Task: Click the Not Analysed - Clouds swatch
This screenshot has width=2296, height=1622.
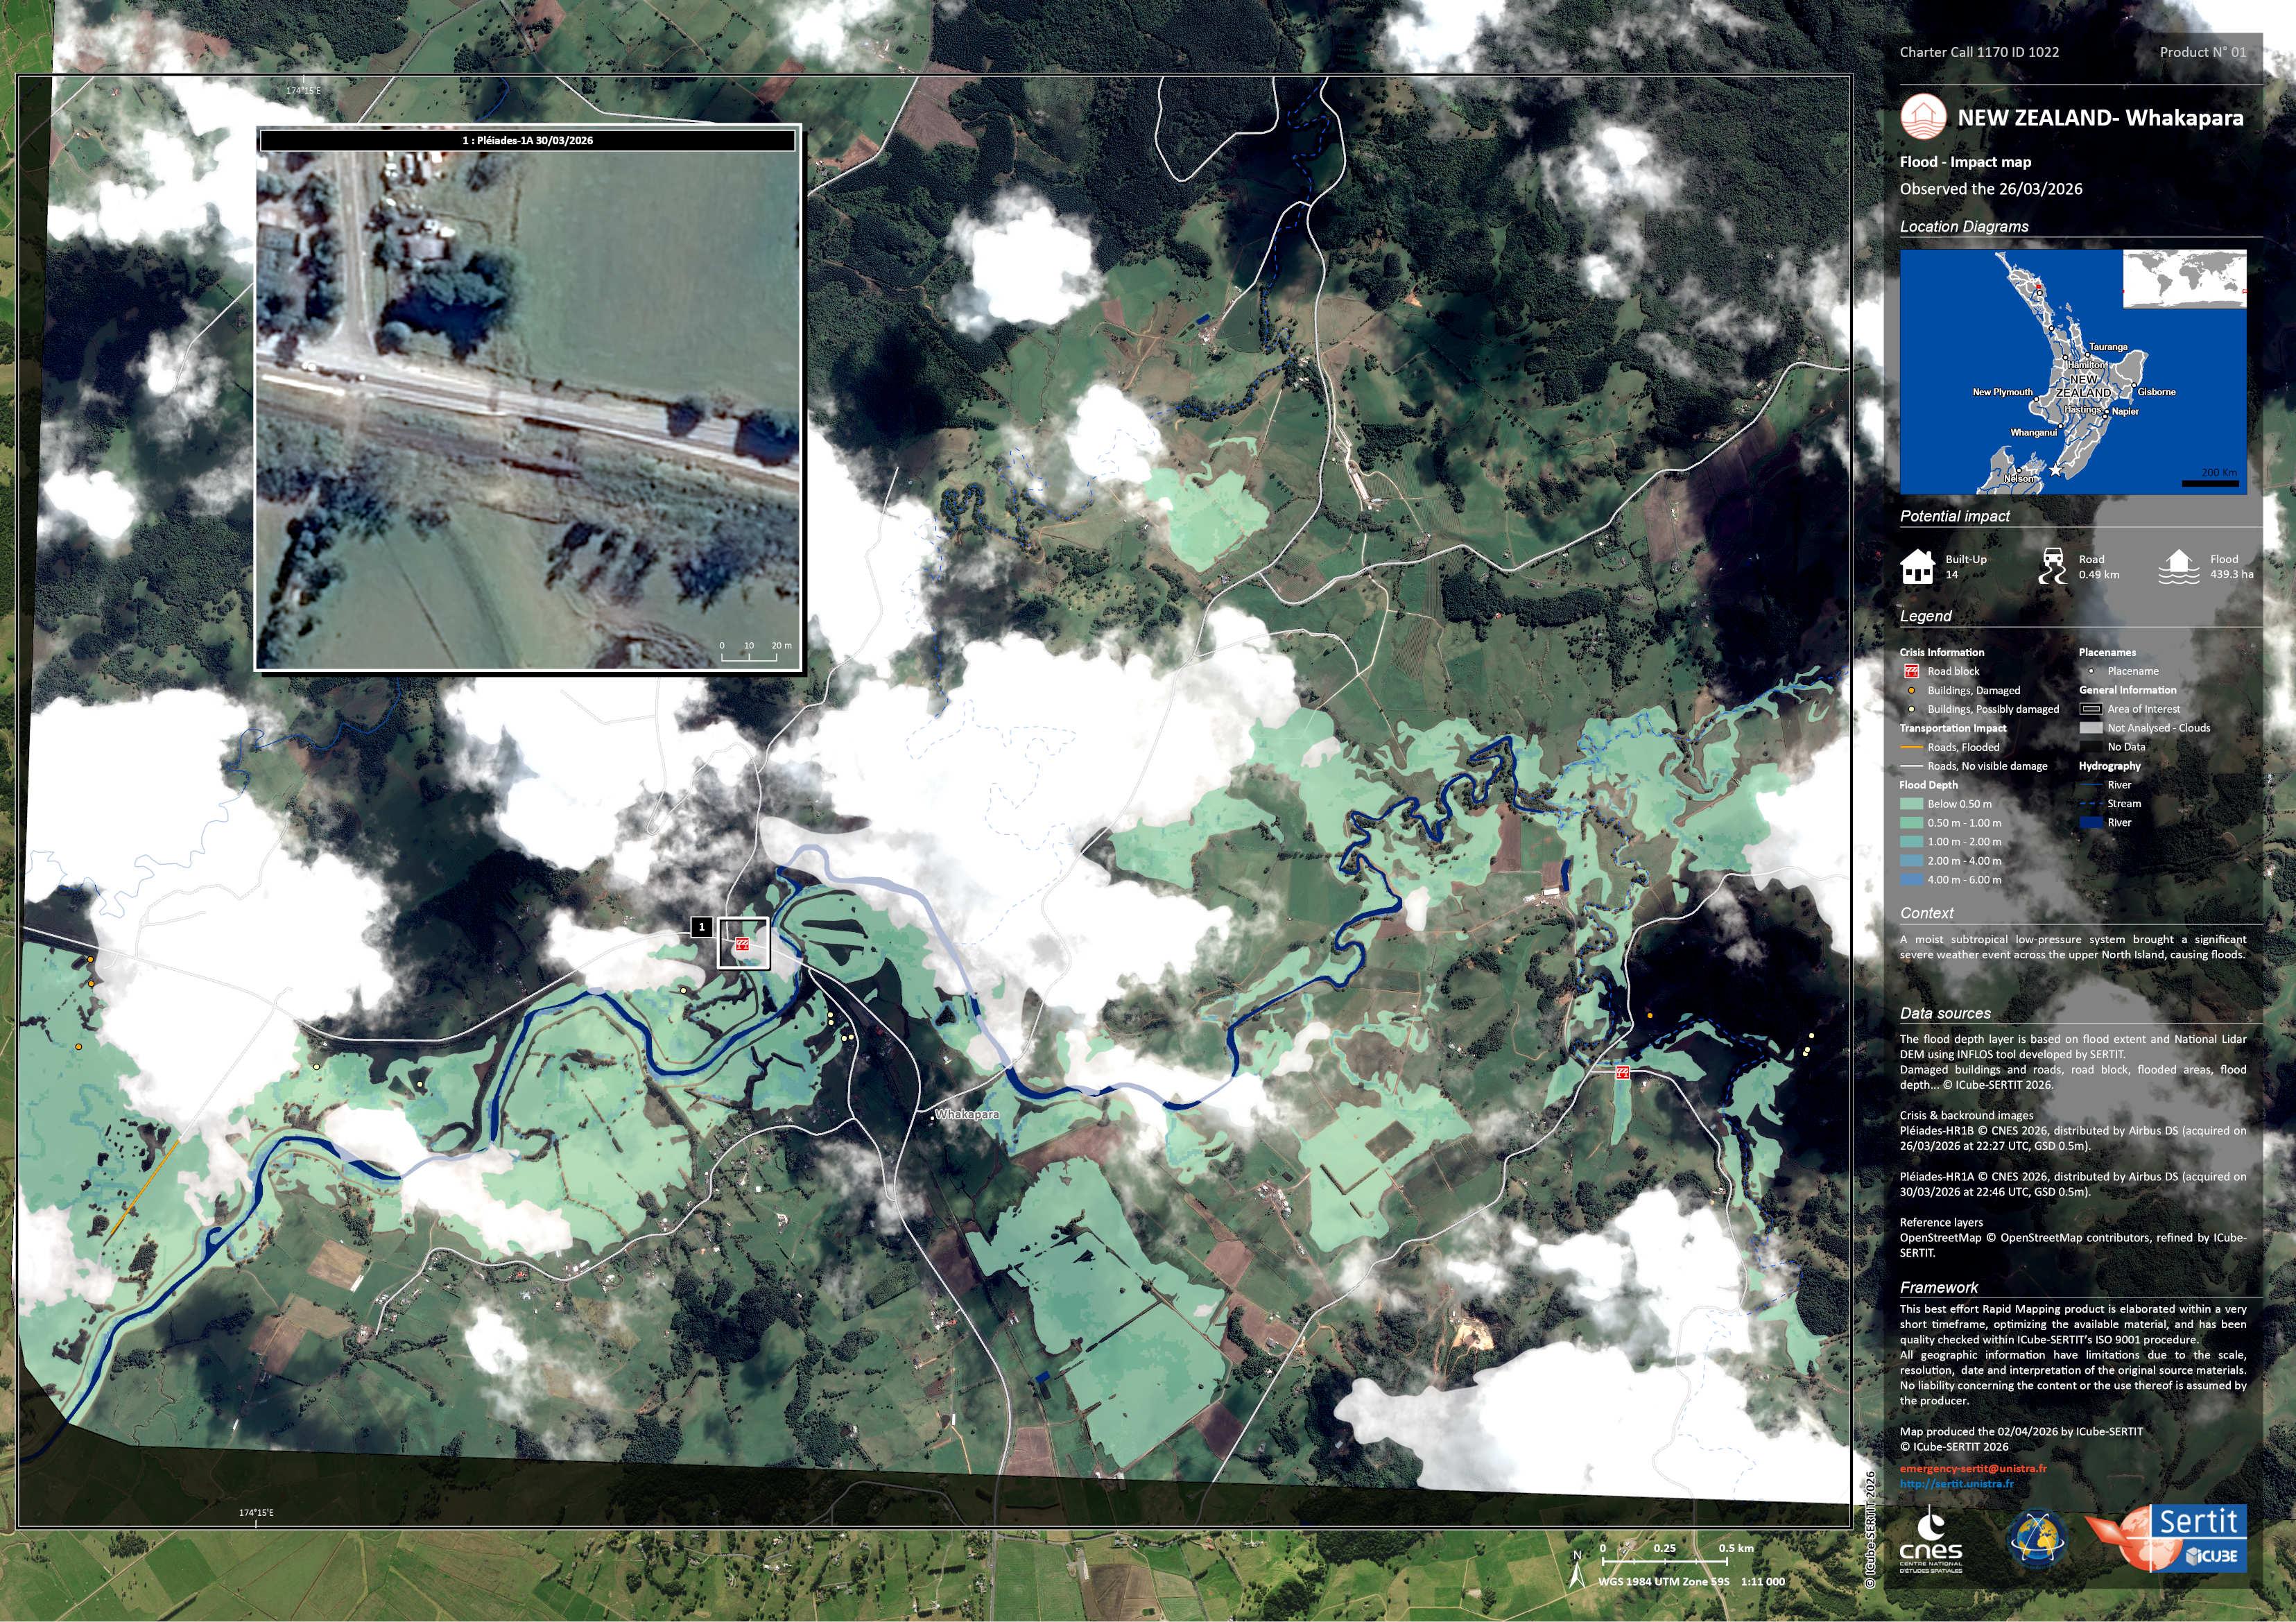Action: 2091,728
